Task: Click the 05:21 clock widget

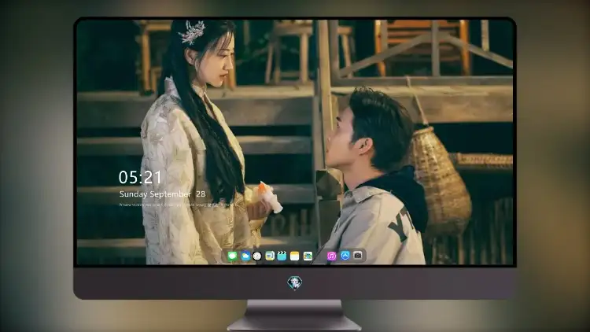Action: pyautogui.click(x=140, y=177)
